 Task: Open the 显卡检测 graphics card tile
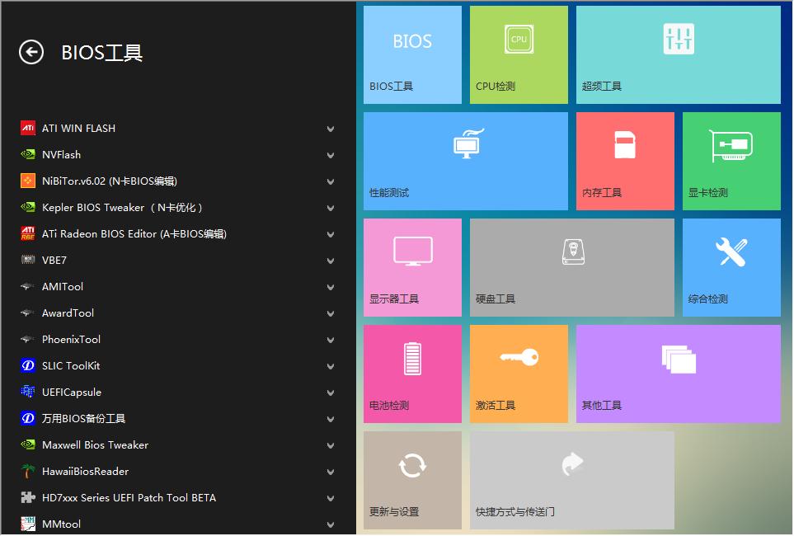(x=731, y=161)
